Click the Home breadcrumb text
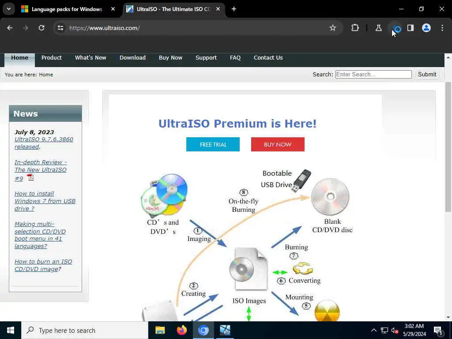 (46, 75)
